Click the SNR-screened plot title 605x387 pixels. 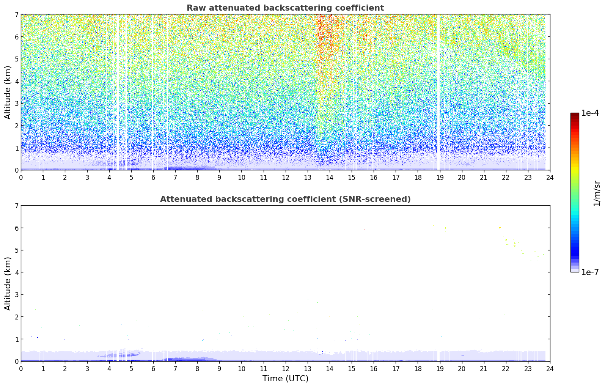285,199
